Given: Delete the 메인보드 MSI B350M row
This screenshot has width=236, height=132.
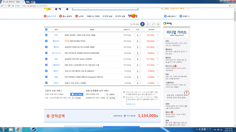Looking at the screenshot, I should [158, 41].
